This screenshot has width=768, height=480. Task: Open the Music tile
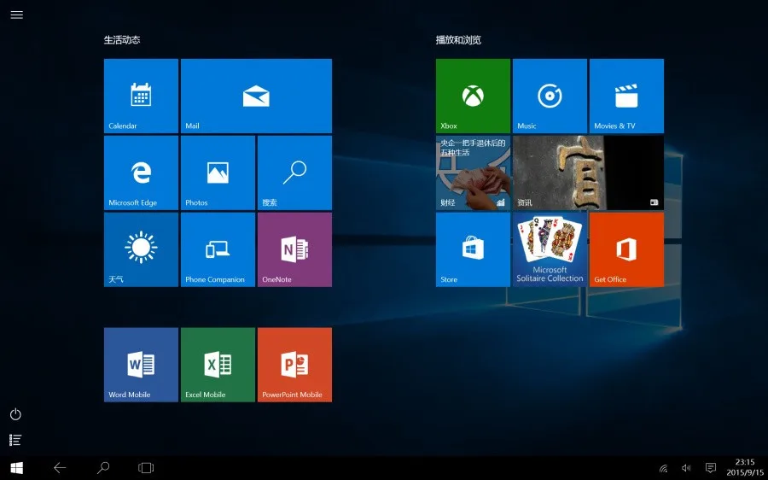click(550, 97)
